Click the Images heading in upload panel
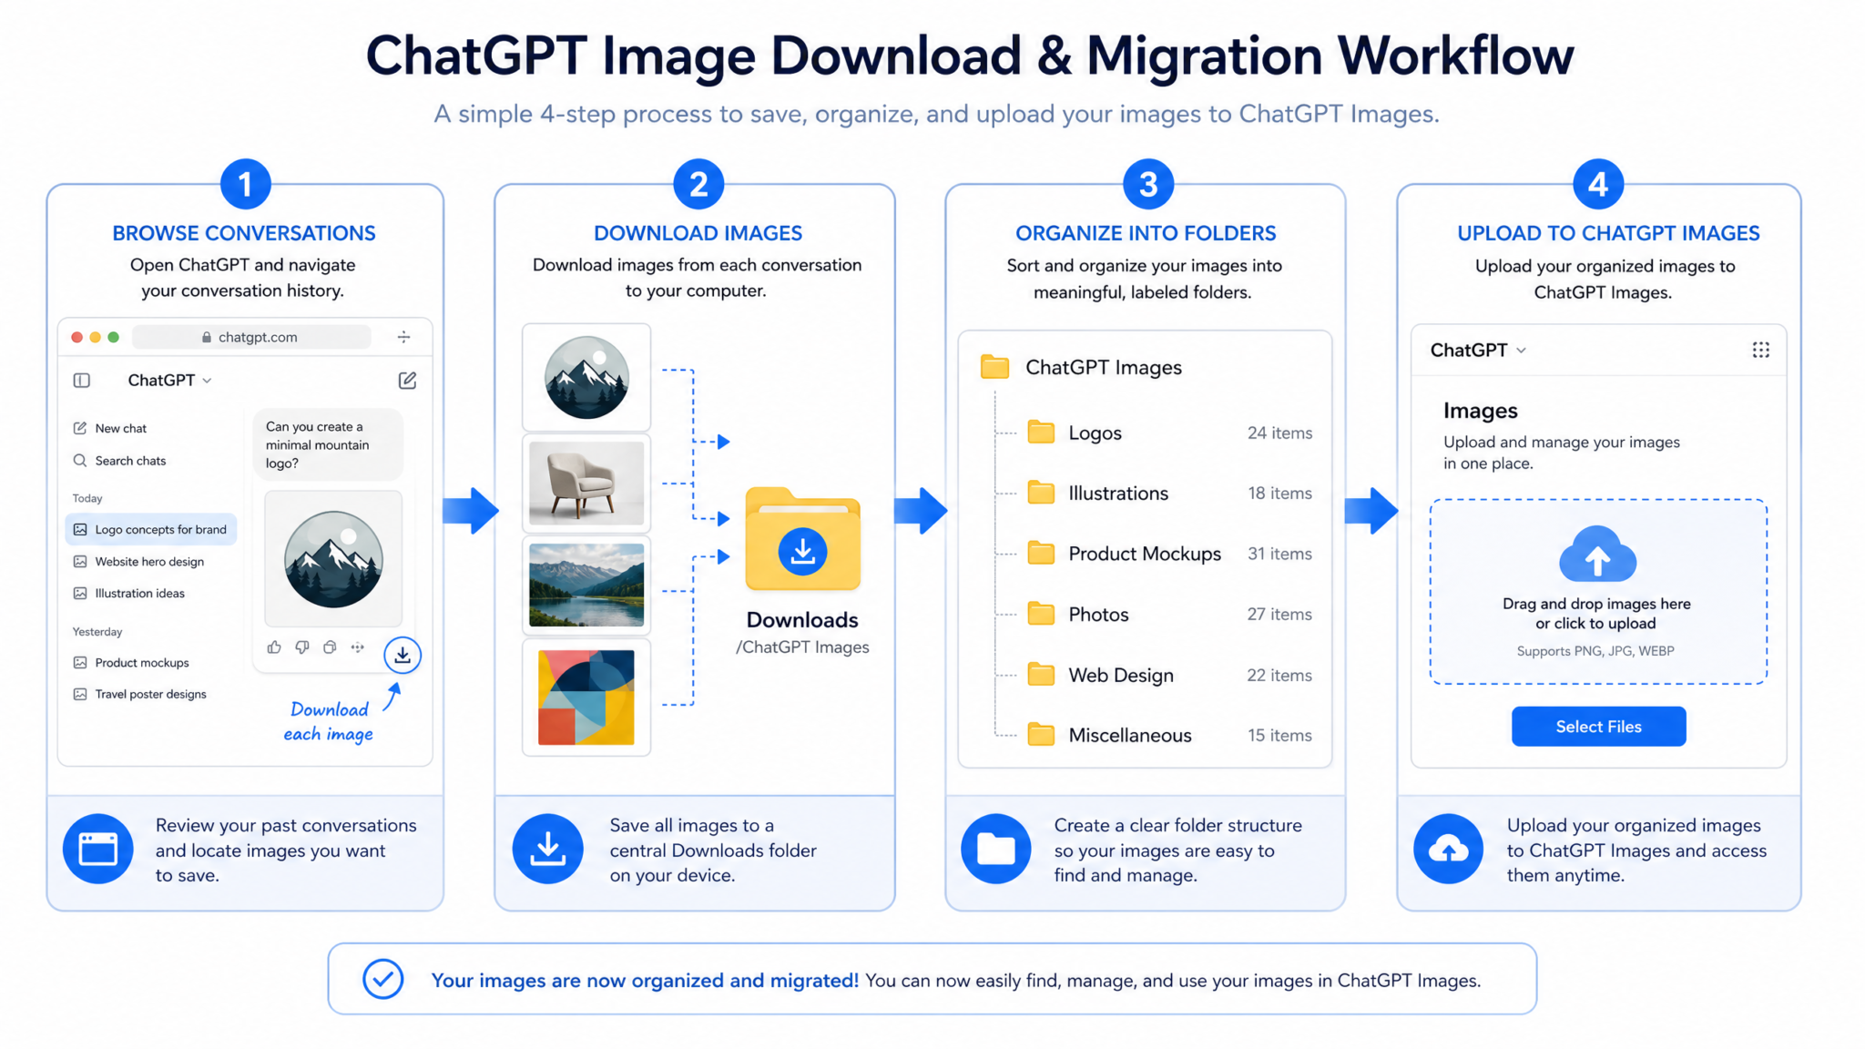The height and width of the screenshot is (1049, 1865). (1480, 411)
